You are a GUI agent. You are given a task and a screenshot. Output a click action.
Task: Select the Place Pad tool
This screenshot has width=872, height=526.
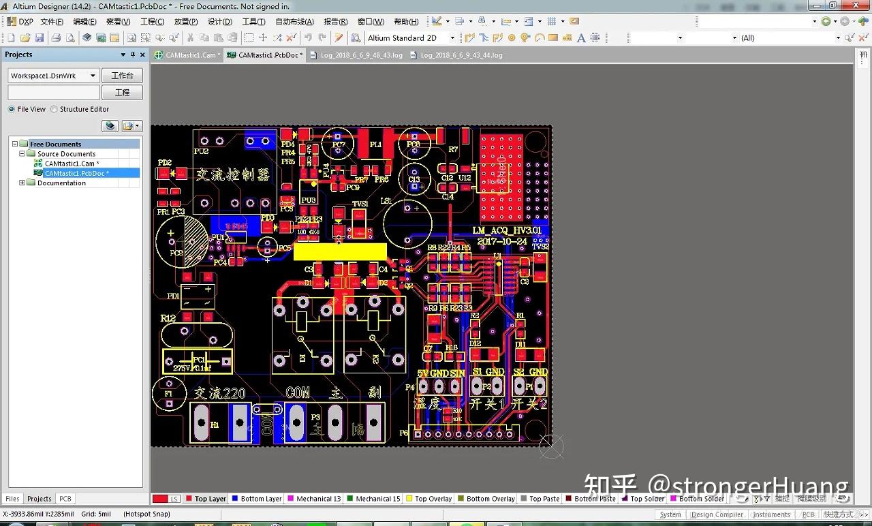[512, 37]
